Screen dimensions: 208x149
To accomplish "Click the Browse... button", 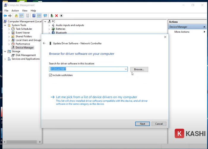I will coord(139,69).
